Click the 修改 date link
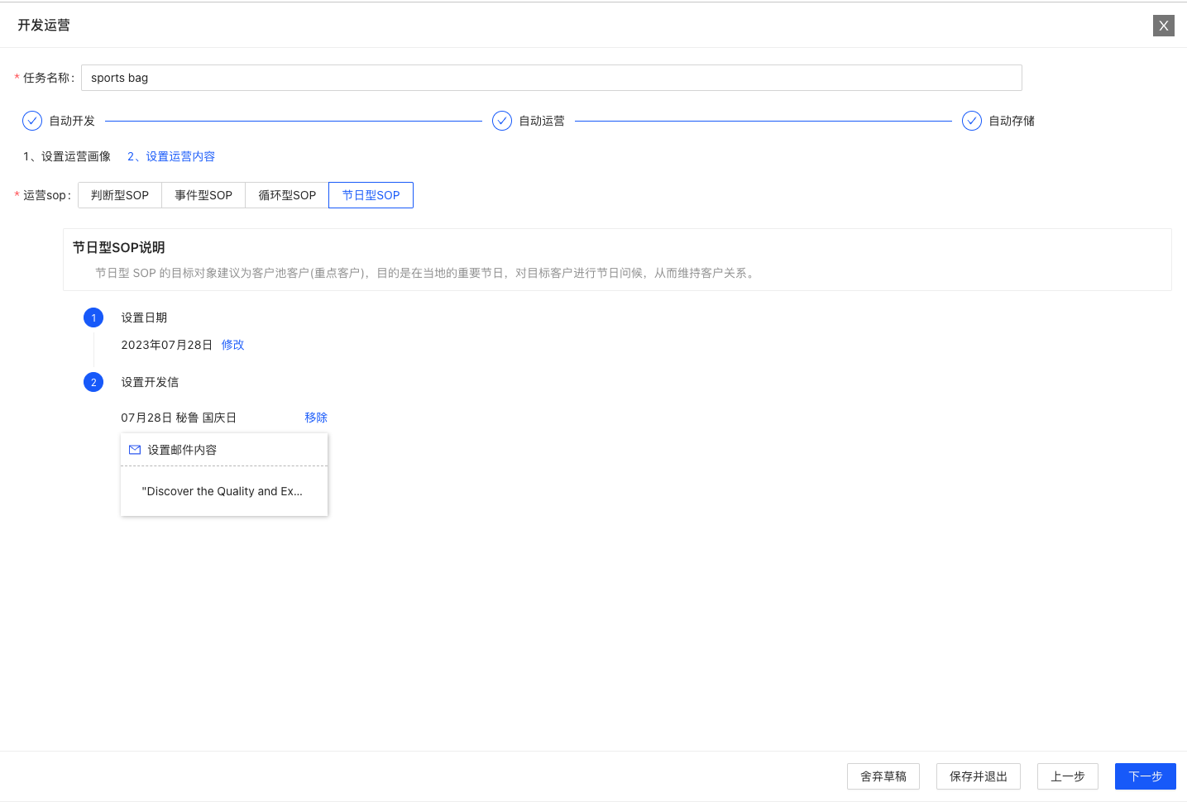 click(x=232, y=345)
